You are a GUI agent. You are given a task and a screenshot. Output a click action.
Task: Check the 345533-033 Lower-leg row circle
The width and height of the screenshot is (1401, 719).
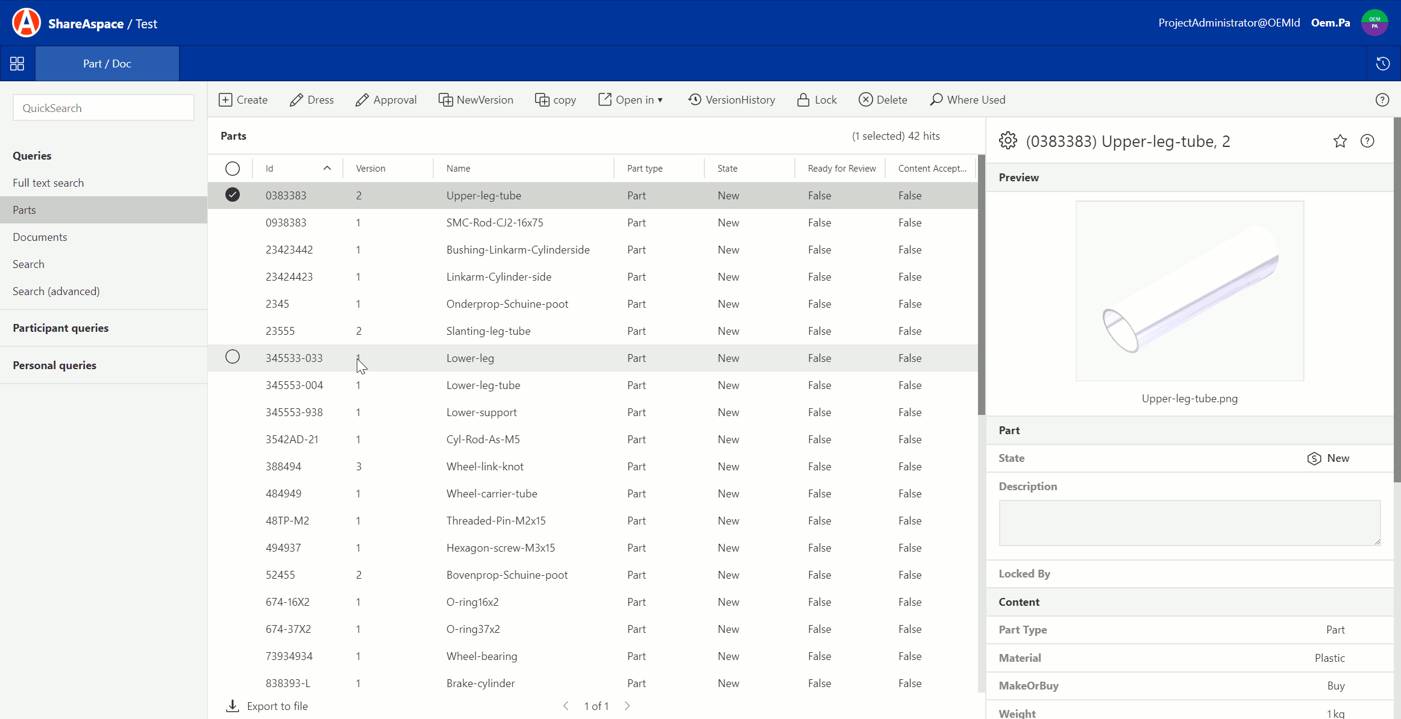233,357
